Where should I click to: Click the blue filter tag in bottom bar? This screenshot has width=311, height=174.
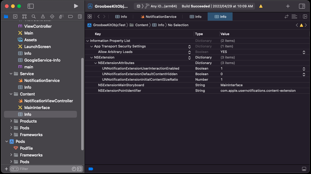91,169
